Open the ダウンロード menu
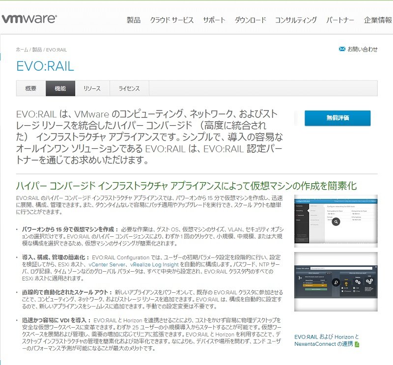 click(x=250, y=20)
